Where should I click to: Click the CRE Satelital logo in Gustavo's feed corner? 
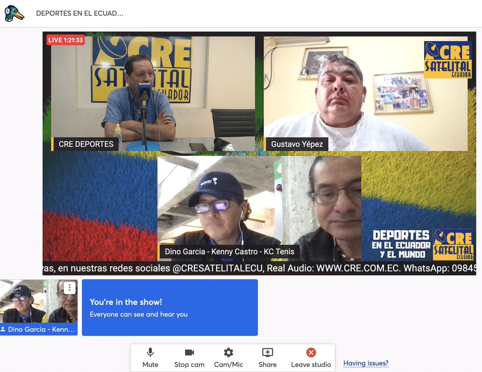click(447, 59)
